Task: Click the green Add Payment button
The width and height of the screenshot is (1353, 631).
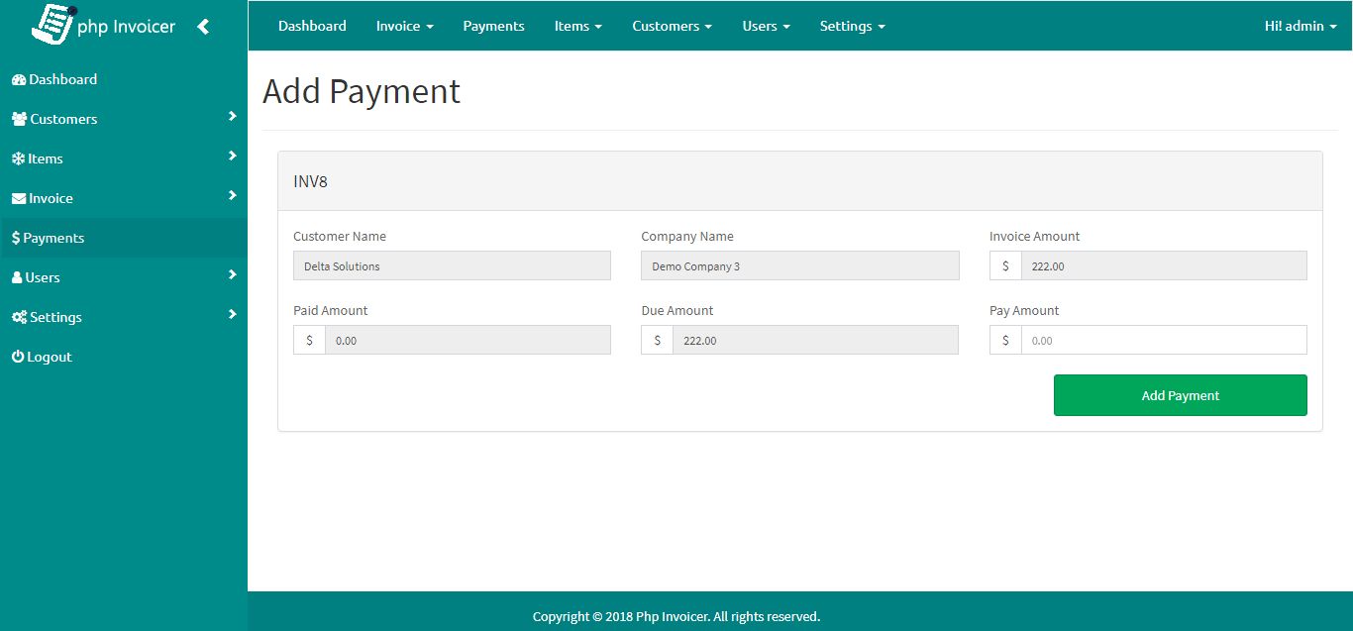Action: point(1180,395)
